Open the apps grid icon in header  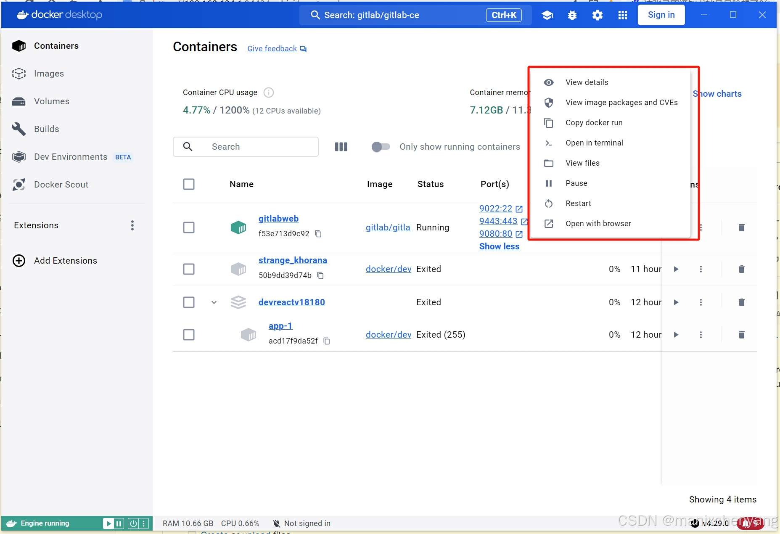(x=623, y=15)
